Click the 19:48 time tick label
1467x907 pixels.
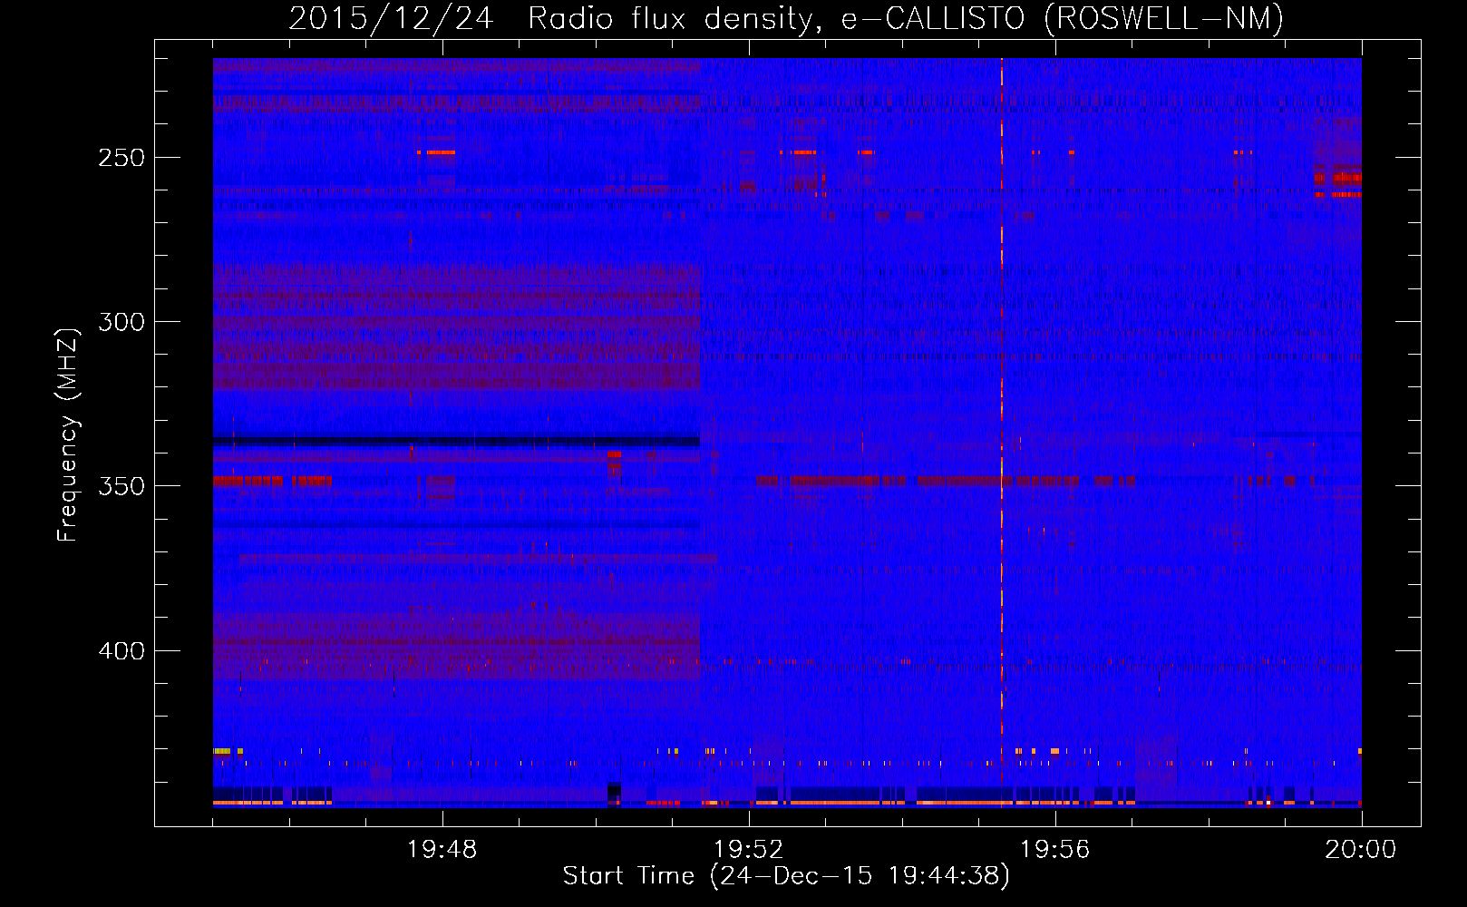pyautogui.click(x=442, y=850)
